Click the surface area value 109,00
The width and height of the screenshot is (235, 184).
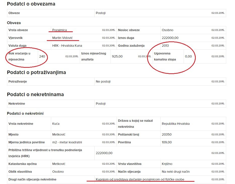[x=166, y=142]
